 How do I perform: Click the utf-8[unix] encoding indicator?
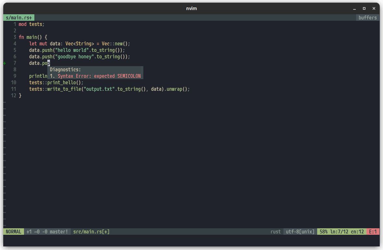pyautogui.click(x=300, y=232)
